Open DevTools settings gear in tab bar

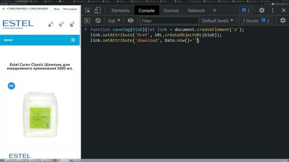tap(262, 10)
